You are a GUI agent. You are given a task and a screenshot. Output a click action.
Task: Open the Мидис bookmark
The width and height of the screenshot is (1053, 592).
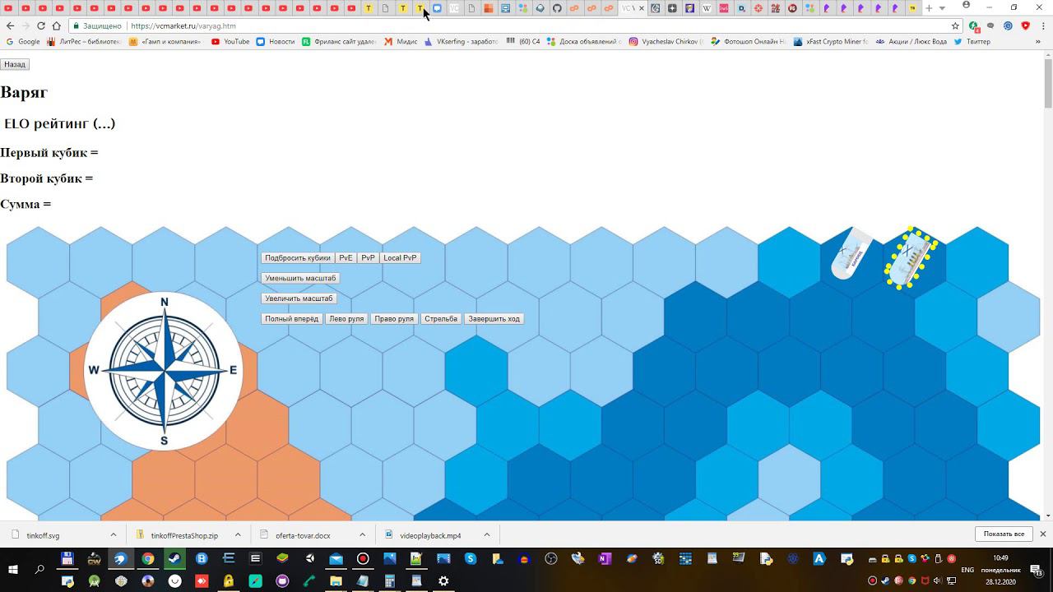[x=401, y=41]
